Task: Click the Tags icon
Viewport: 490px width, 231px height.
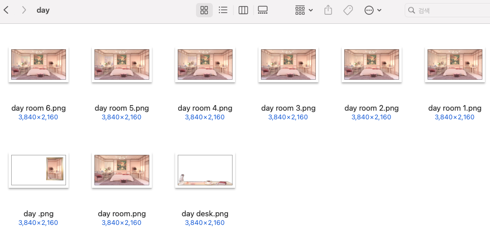Action: click(348, 10)
